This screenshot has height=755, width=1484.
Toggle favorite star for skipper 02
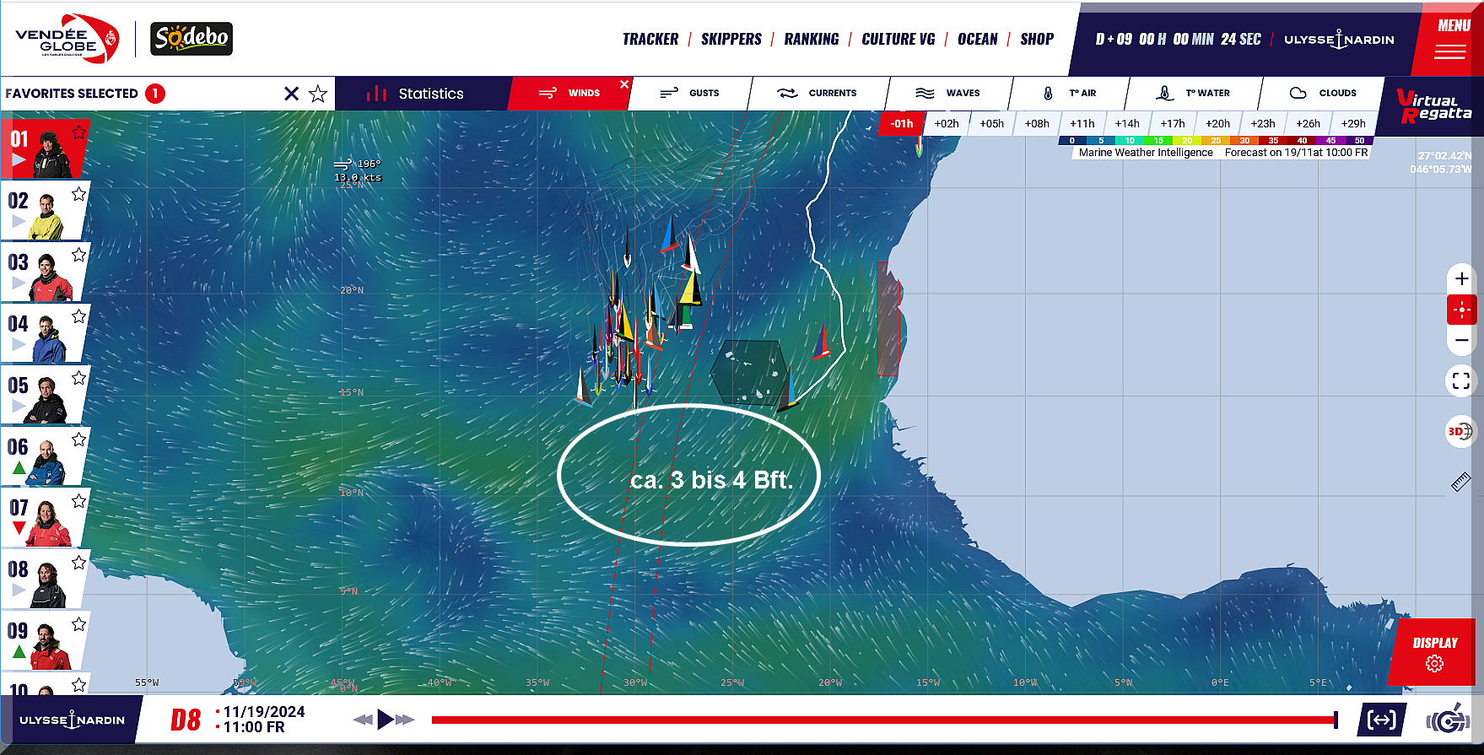point(78,194)
